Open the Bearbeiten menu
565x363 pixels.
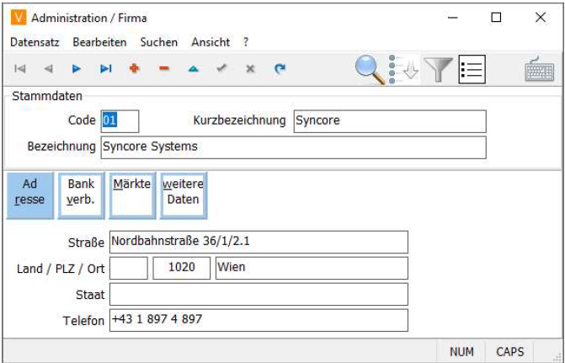click(99, 41)
